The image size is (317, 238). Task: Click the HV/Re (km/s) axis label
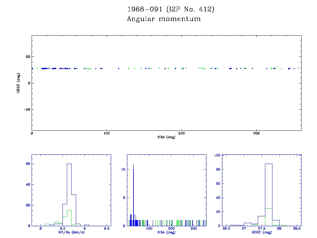coord(71,232)
